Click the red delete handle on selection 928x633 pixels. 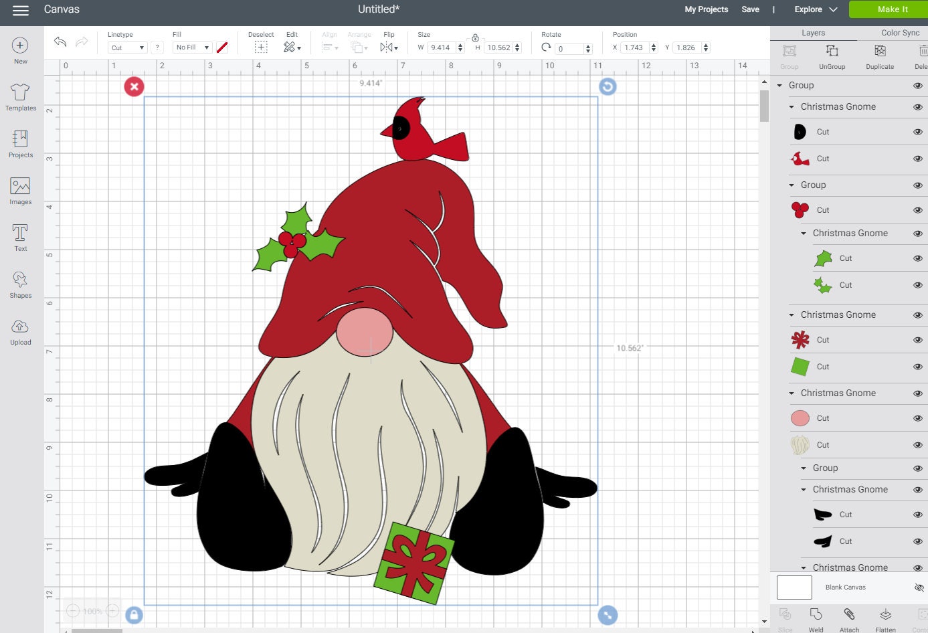[x=134, y=86]
